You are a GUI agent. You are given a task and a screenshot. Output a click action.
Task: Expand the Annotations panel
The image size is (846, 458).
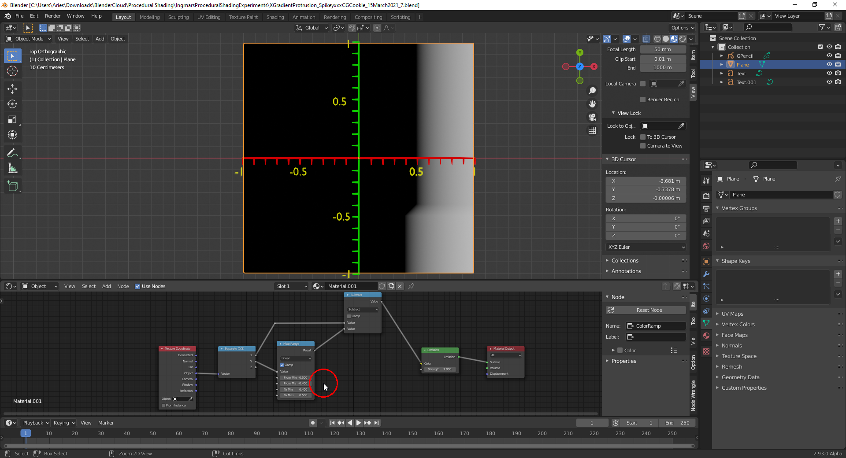click(x=626, y=271)
